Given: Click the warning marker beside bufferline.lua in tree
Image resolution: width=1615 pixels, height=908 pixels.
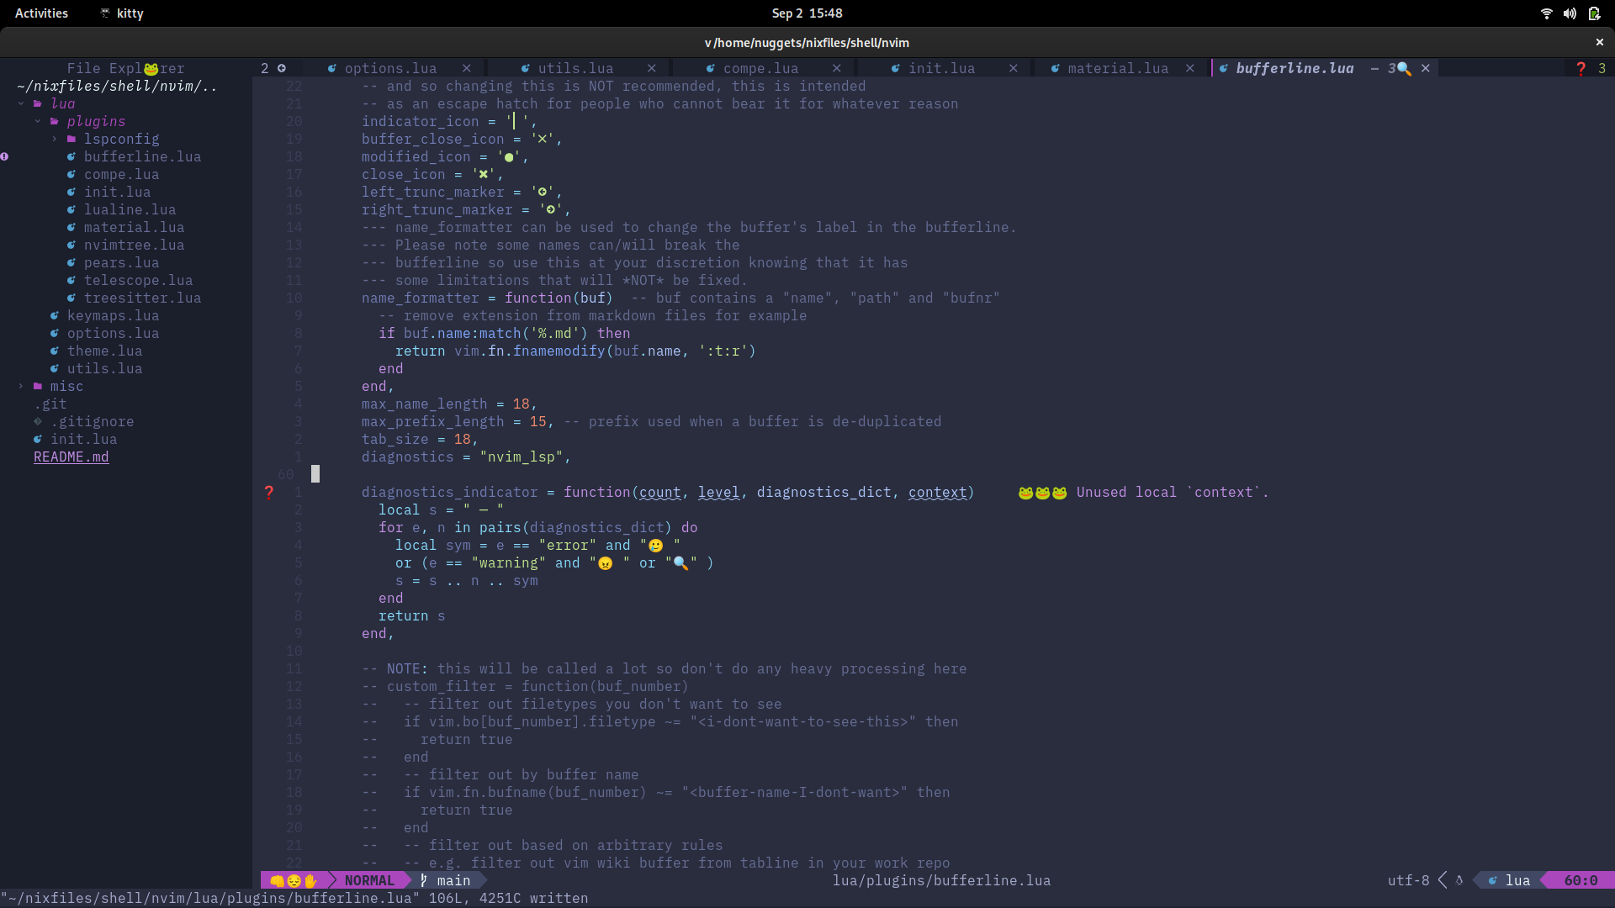Looking at the screenshot, I should tap(4, 156).
